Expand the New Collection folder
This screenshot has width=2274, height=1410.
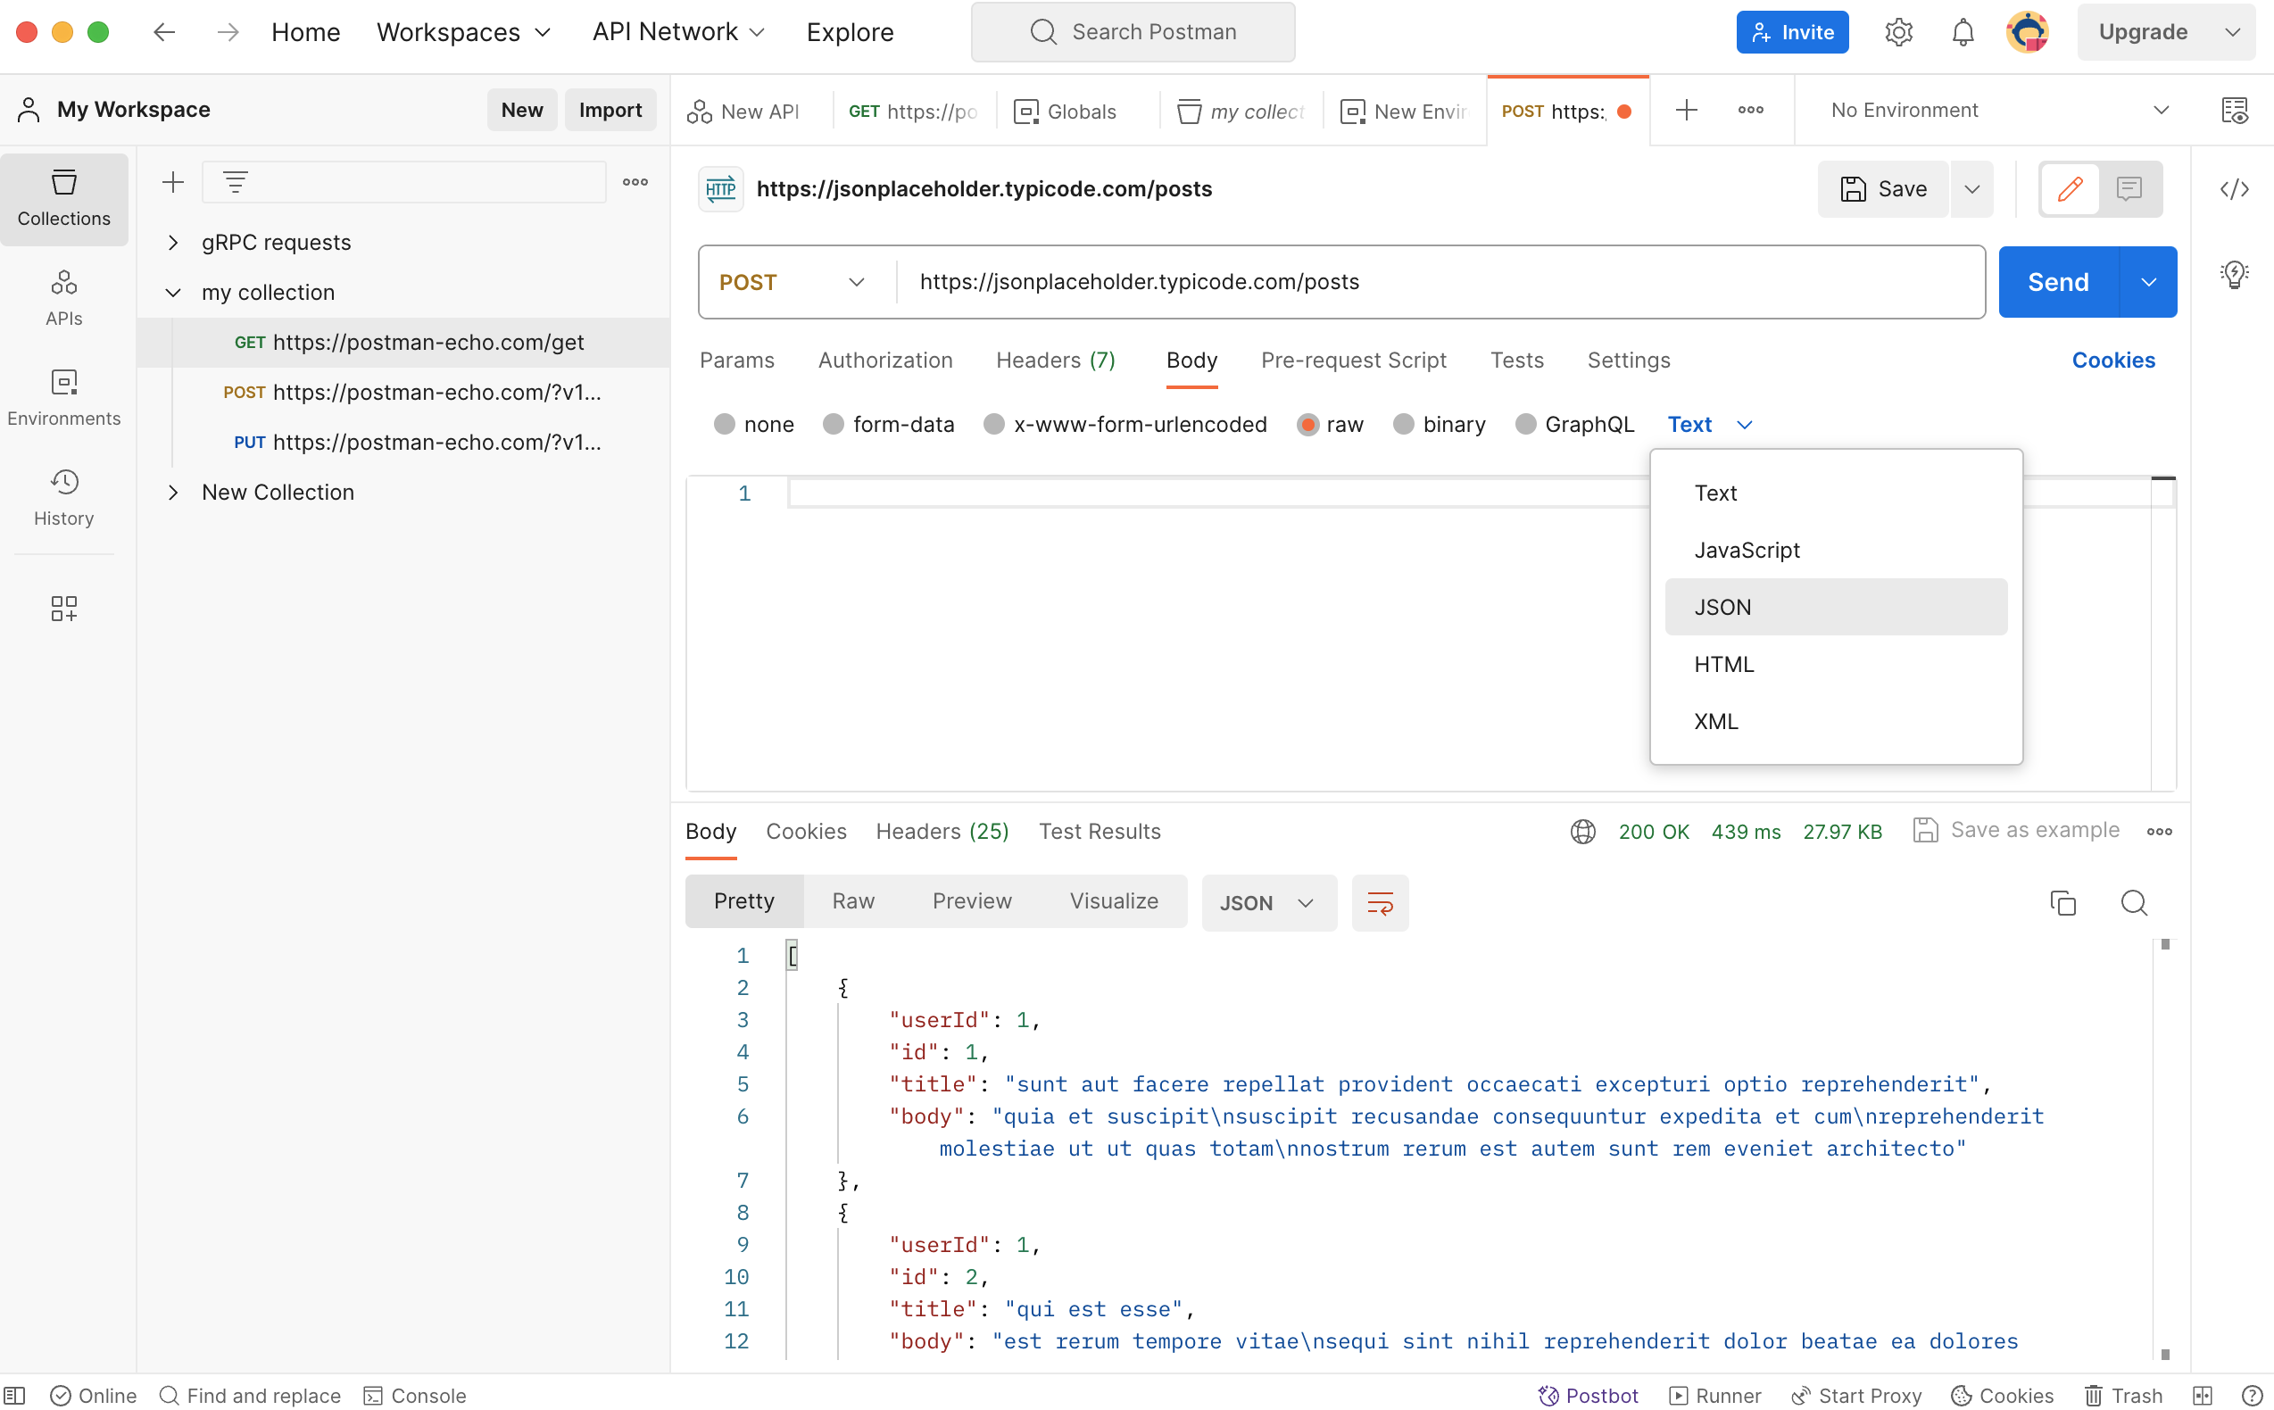(172, 493)
